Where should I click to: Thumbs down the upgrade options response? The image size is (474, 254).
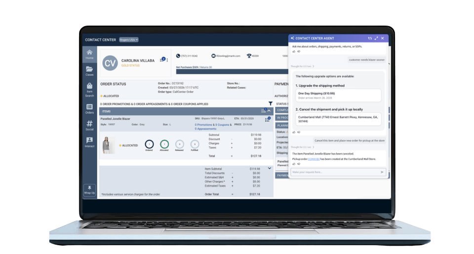pyautogui.click(x=299, y=132)
